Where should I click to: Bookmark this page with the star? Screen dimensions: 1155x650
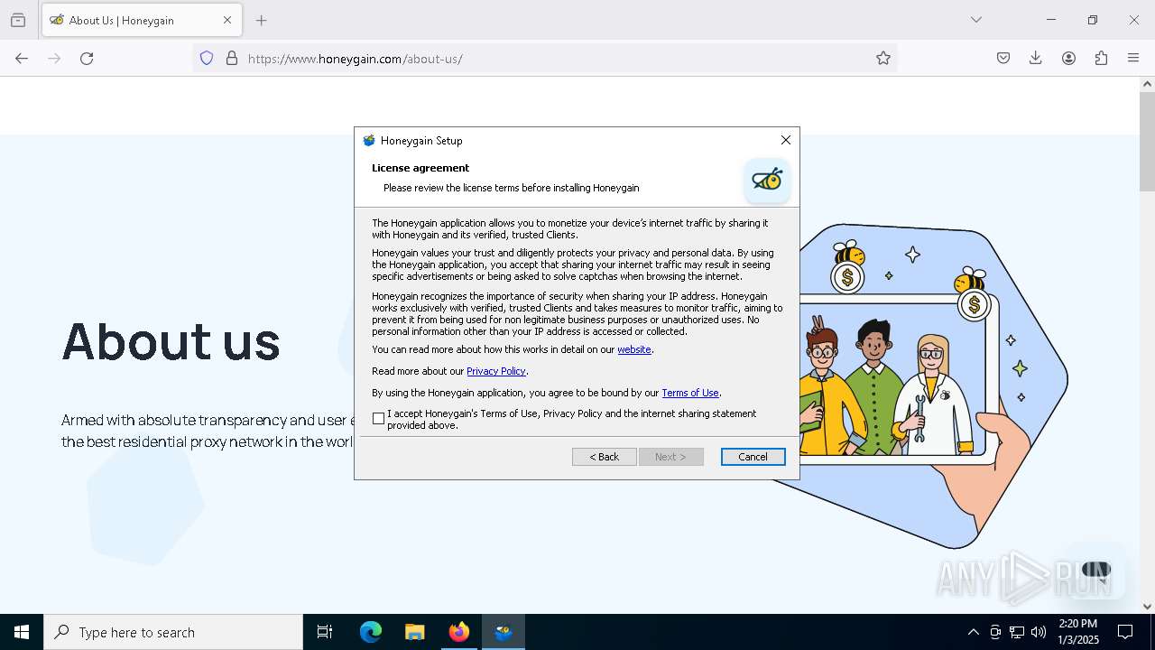[882, 58]
